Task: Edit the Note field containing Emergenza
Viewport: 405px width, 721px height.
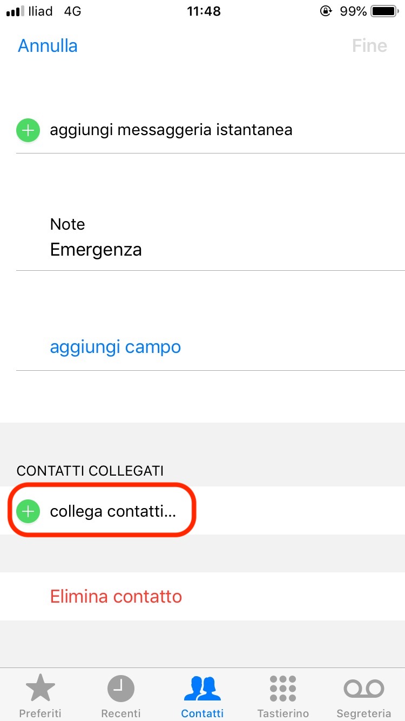Action: coord(96,250)
